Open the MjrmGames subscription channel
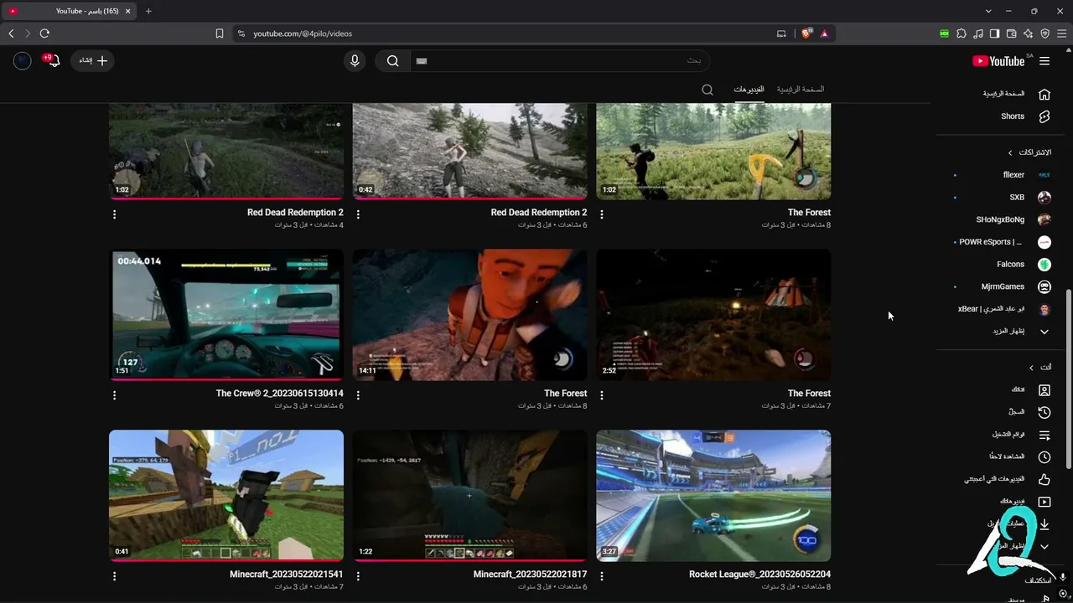The height and width of the screenshot is (603, 1073). [1002, 286]
